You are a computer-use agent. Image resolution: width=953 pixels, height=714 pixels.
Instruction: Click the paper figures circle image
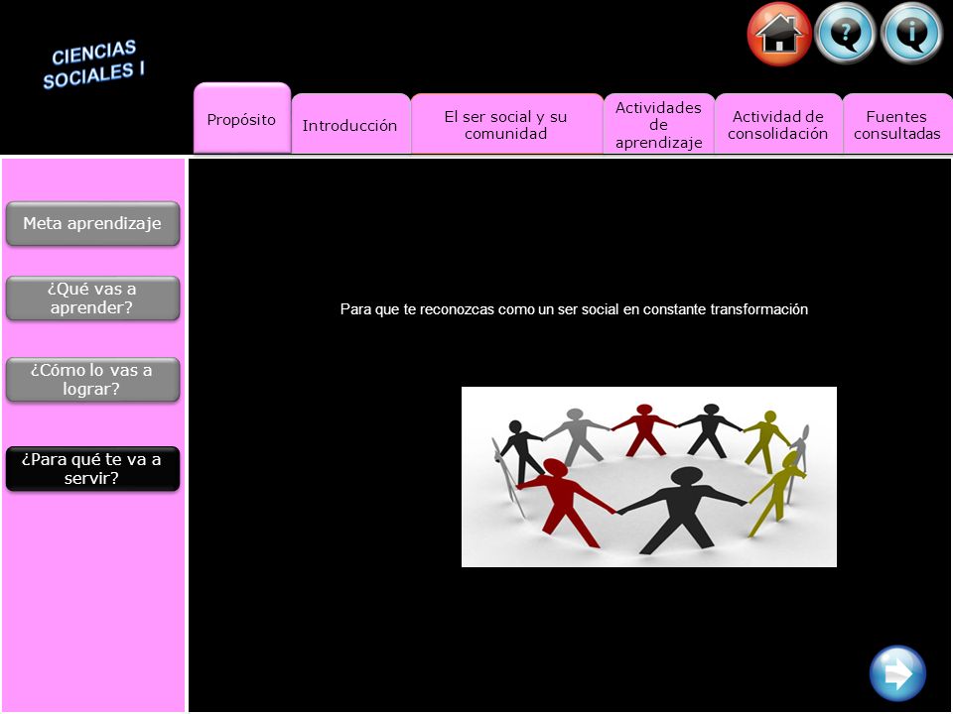pos(649,477)
